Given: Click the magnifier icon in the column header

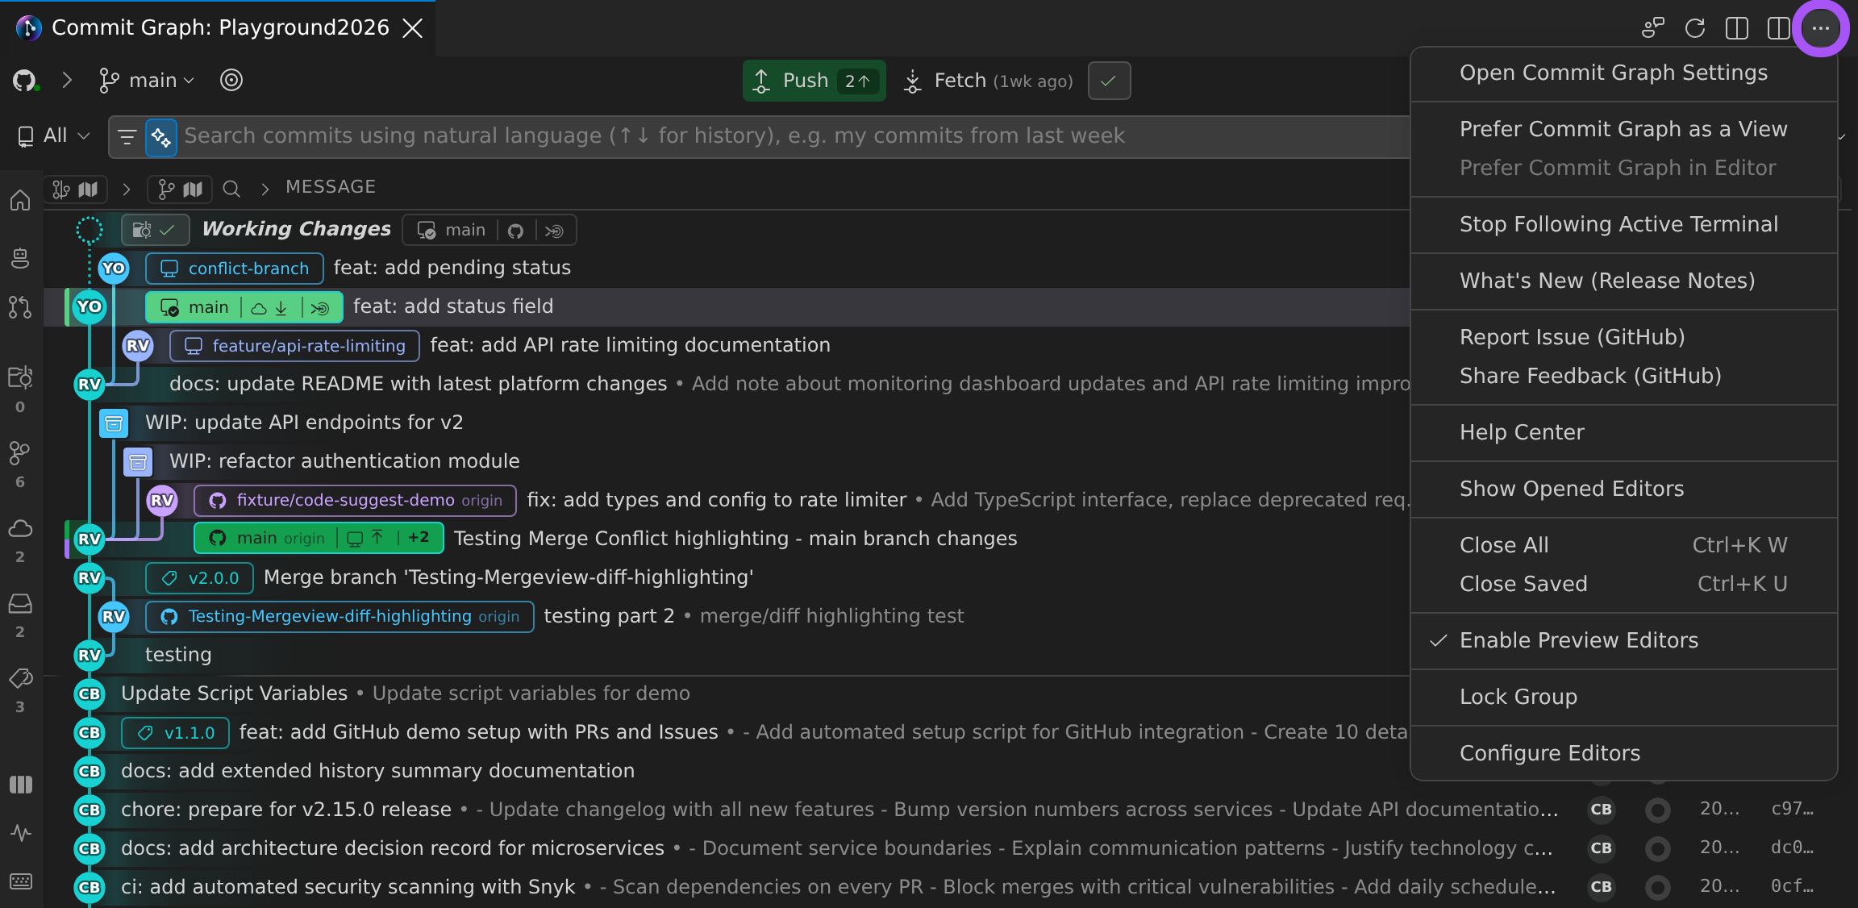Looking at the screenshot, I should [231, 188].
